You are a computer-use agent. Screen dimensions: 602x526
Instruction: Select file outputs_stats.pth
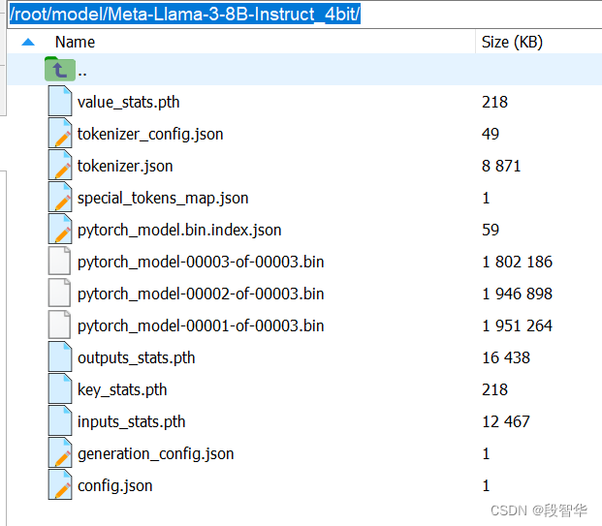[137, 358]
